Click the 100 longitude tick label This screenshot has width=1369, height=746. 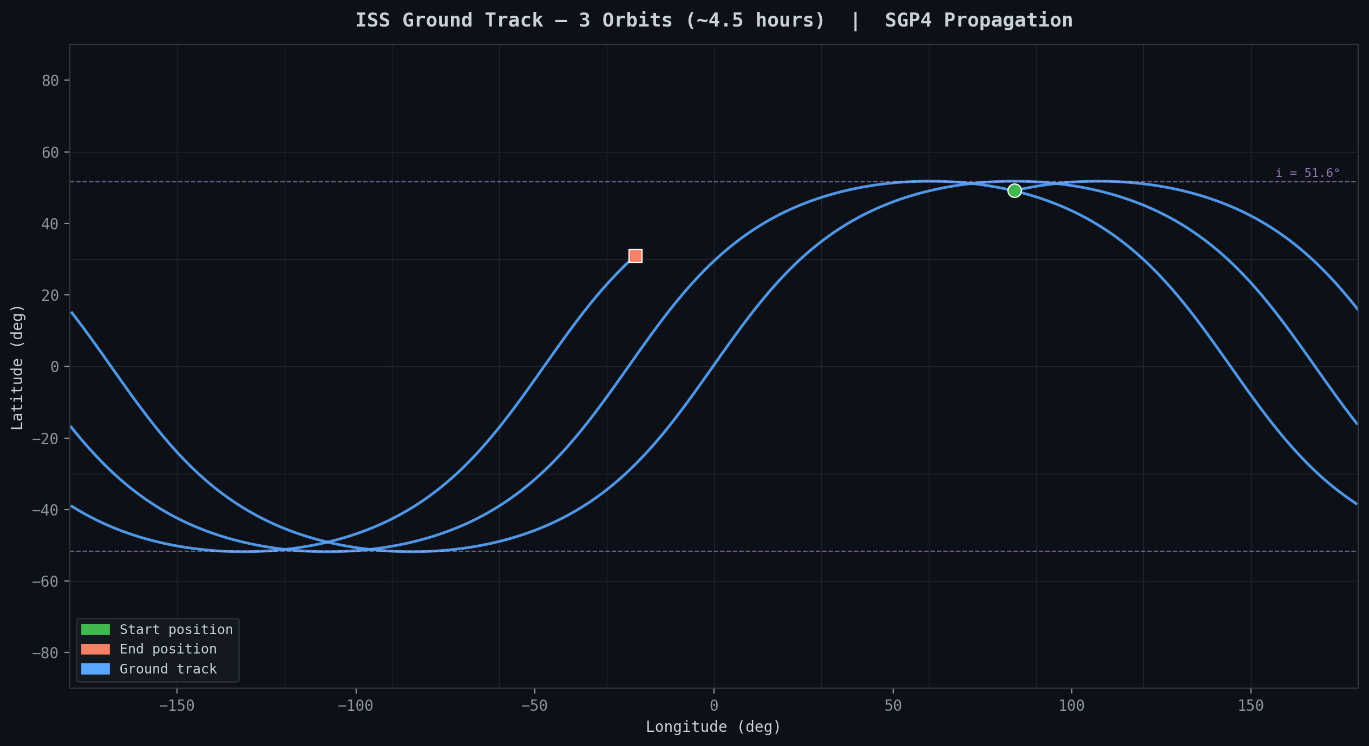[1071, 705]
